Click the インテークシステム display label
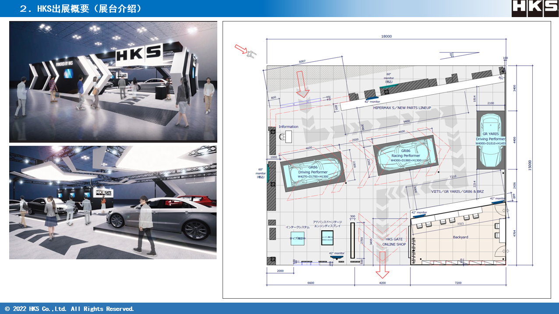The width and height of the screenshot is (559, 314). 297,227
